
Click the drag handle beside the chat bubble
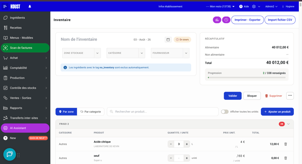tap(18, 155)
